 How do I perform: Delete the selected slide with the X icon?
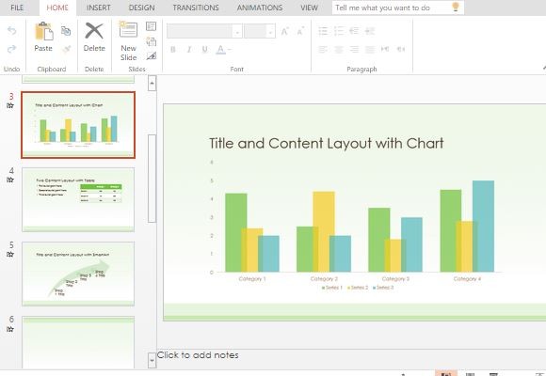point(94,31)
